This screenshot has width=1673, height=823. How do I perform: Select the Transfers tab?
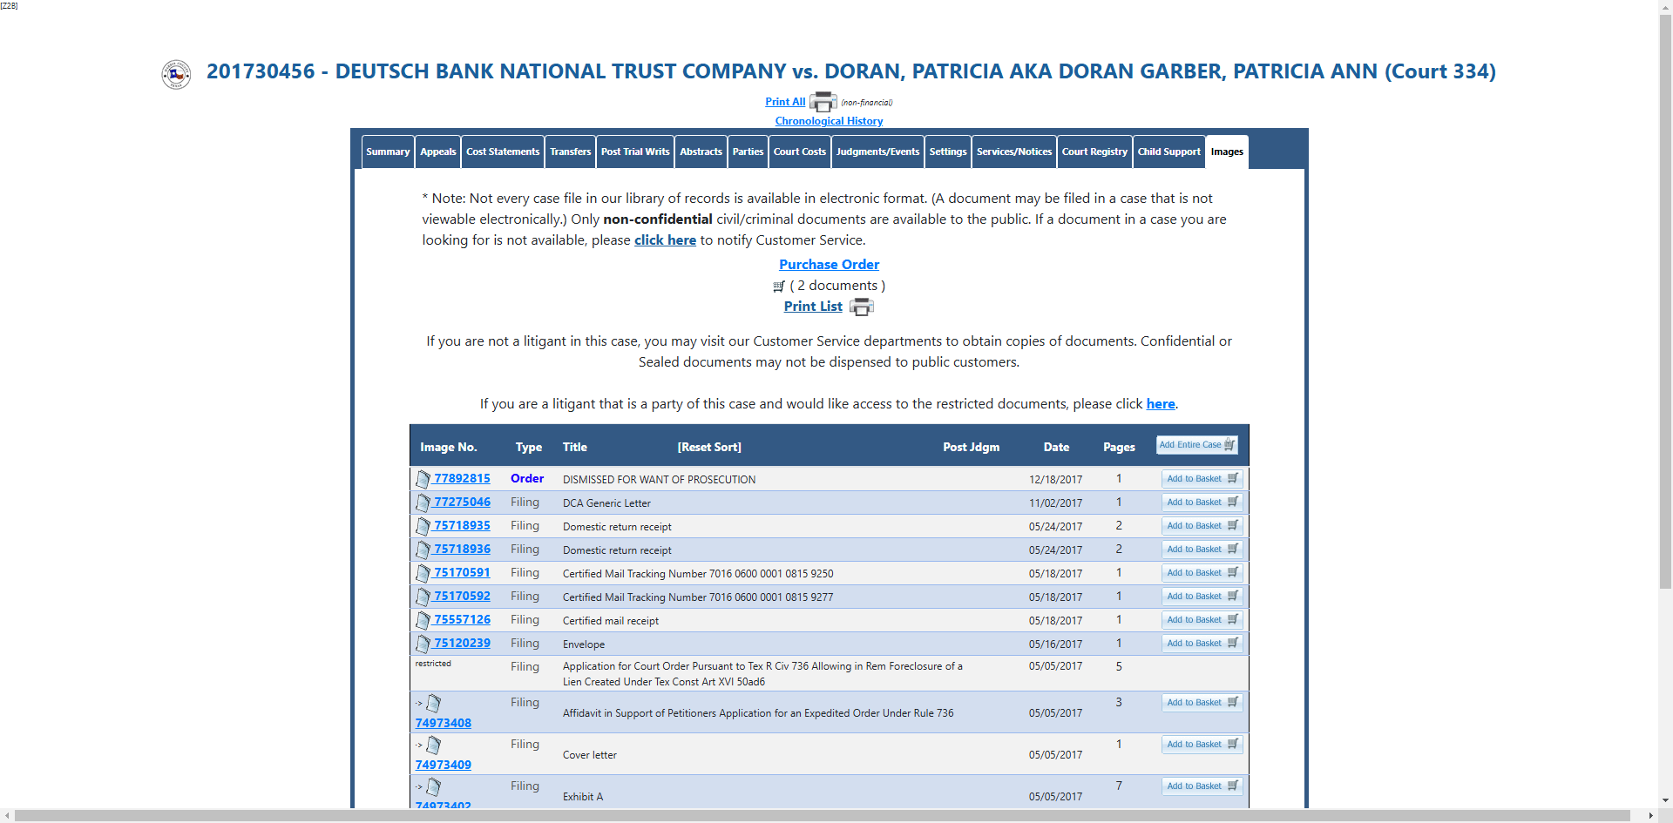(x=571, y=152)
